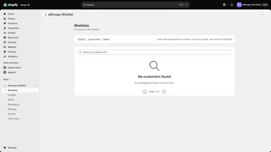Click 'Page 1 of 1' text
Image resolution: width=271 pixels, height=152 pixels.
coord(154,92)
